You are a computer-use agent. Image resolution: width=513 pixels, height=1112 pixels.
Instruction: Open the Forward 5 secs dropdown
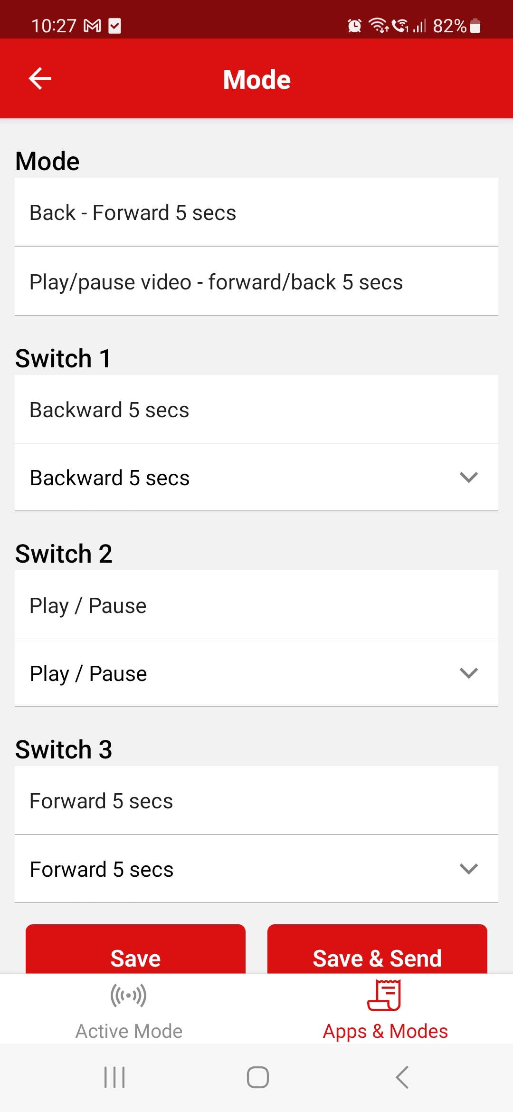(x=256, y=869)
